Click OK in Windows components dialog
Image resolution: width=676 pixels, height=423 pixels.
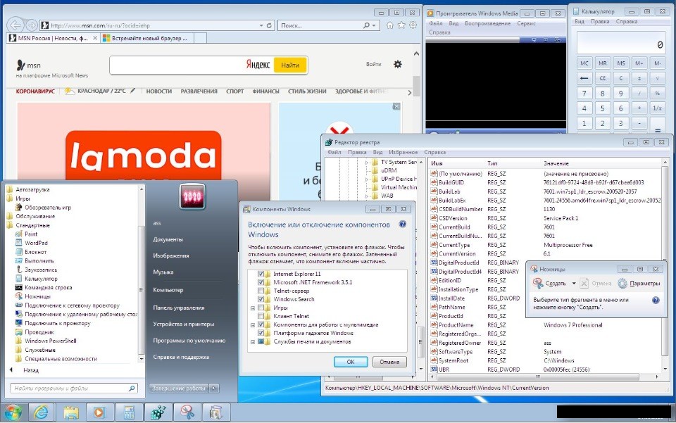point(351,362)
